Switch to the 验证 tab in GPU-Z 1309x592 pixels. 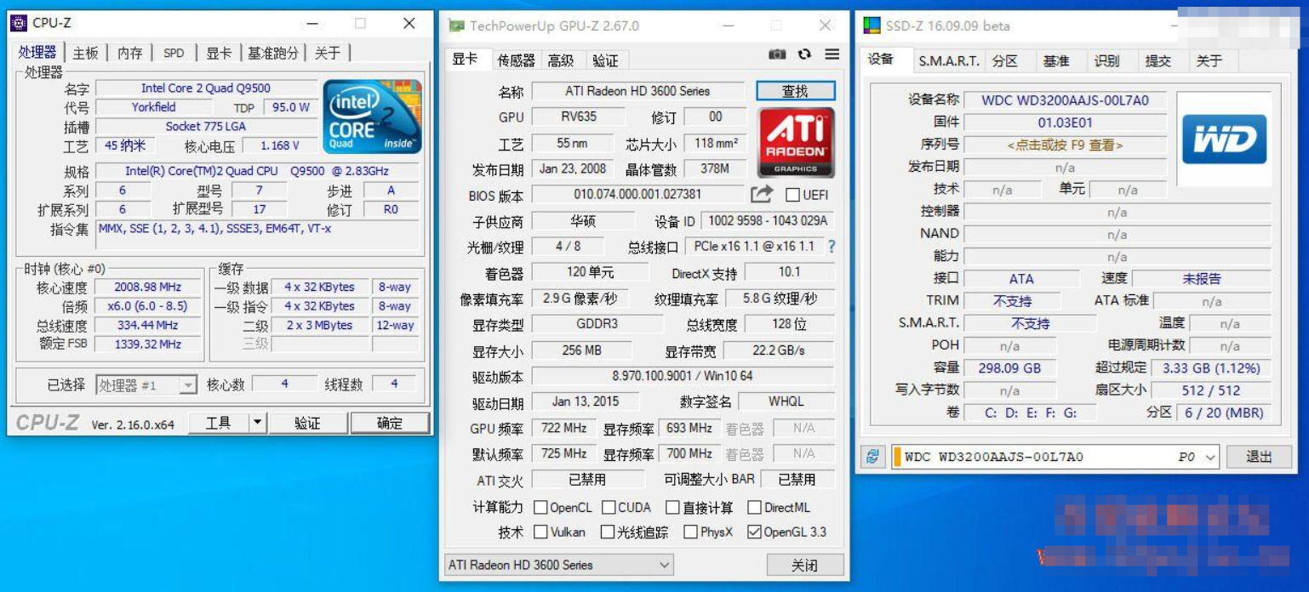pos(605,60)
